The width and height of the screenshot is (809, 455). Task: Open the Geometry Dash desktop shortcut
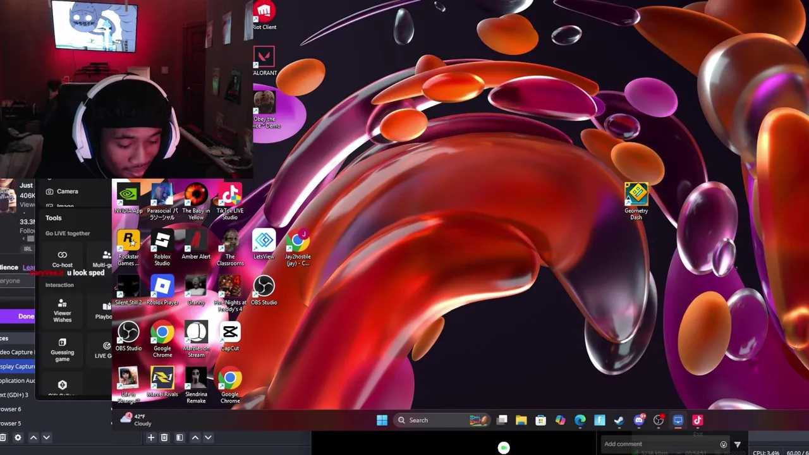point(636,201)
